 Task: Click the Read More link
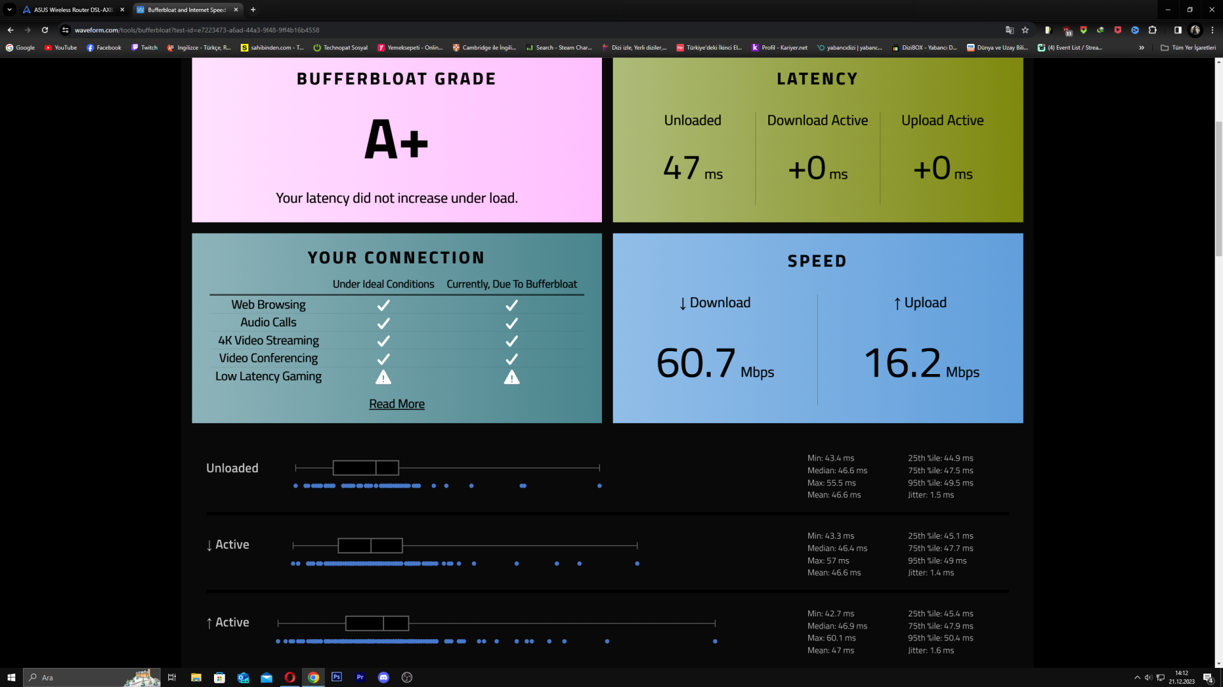[x=396, y=404]
